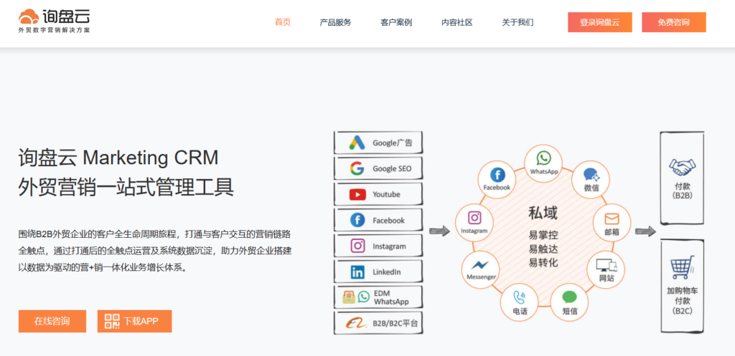Click the Facebook icon in the left list
Screen dimensions: 735x356
pos(357,220)
